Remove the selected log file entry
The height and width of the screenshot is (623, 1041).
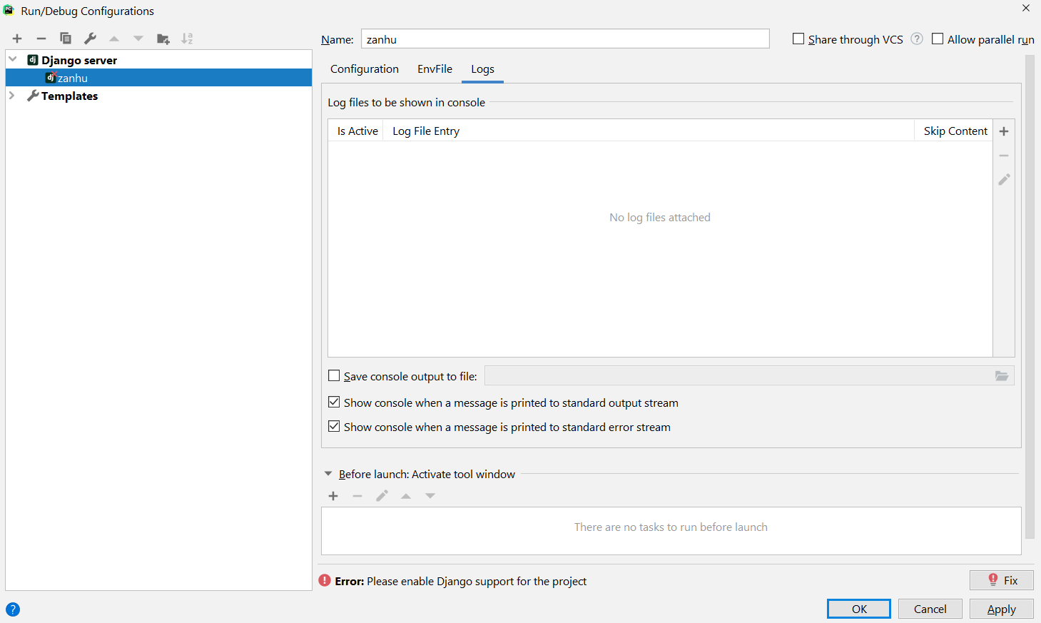(x=1004, y=156)
